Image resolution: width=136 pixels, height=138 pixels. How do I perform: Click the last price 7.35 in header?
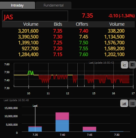pyautogui.click(x=87, y=16)
